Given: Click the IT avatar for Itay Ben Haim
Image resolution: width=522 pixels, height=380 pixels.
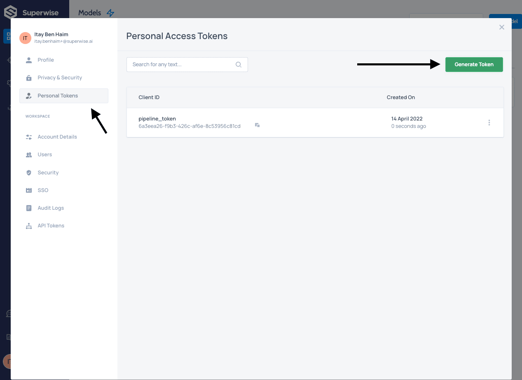Looking at the screenshot, I should click(x=25, y=38).
